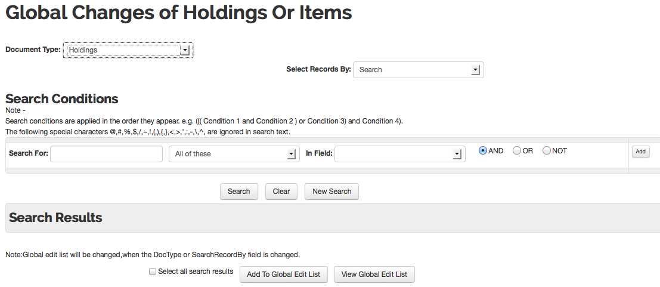Open the In Field dropdown
Screen dimensions: 660x287
coord(400,154)
